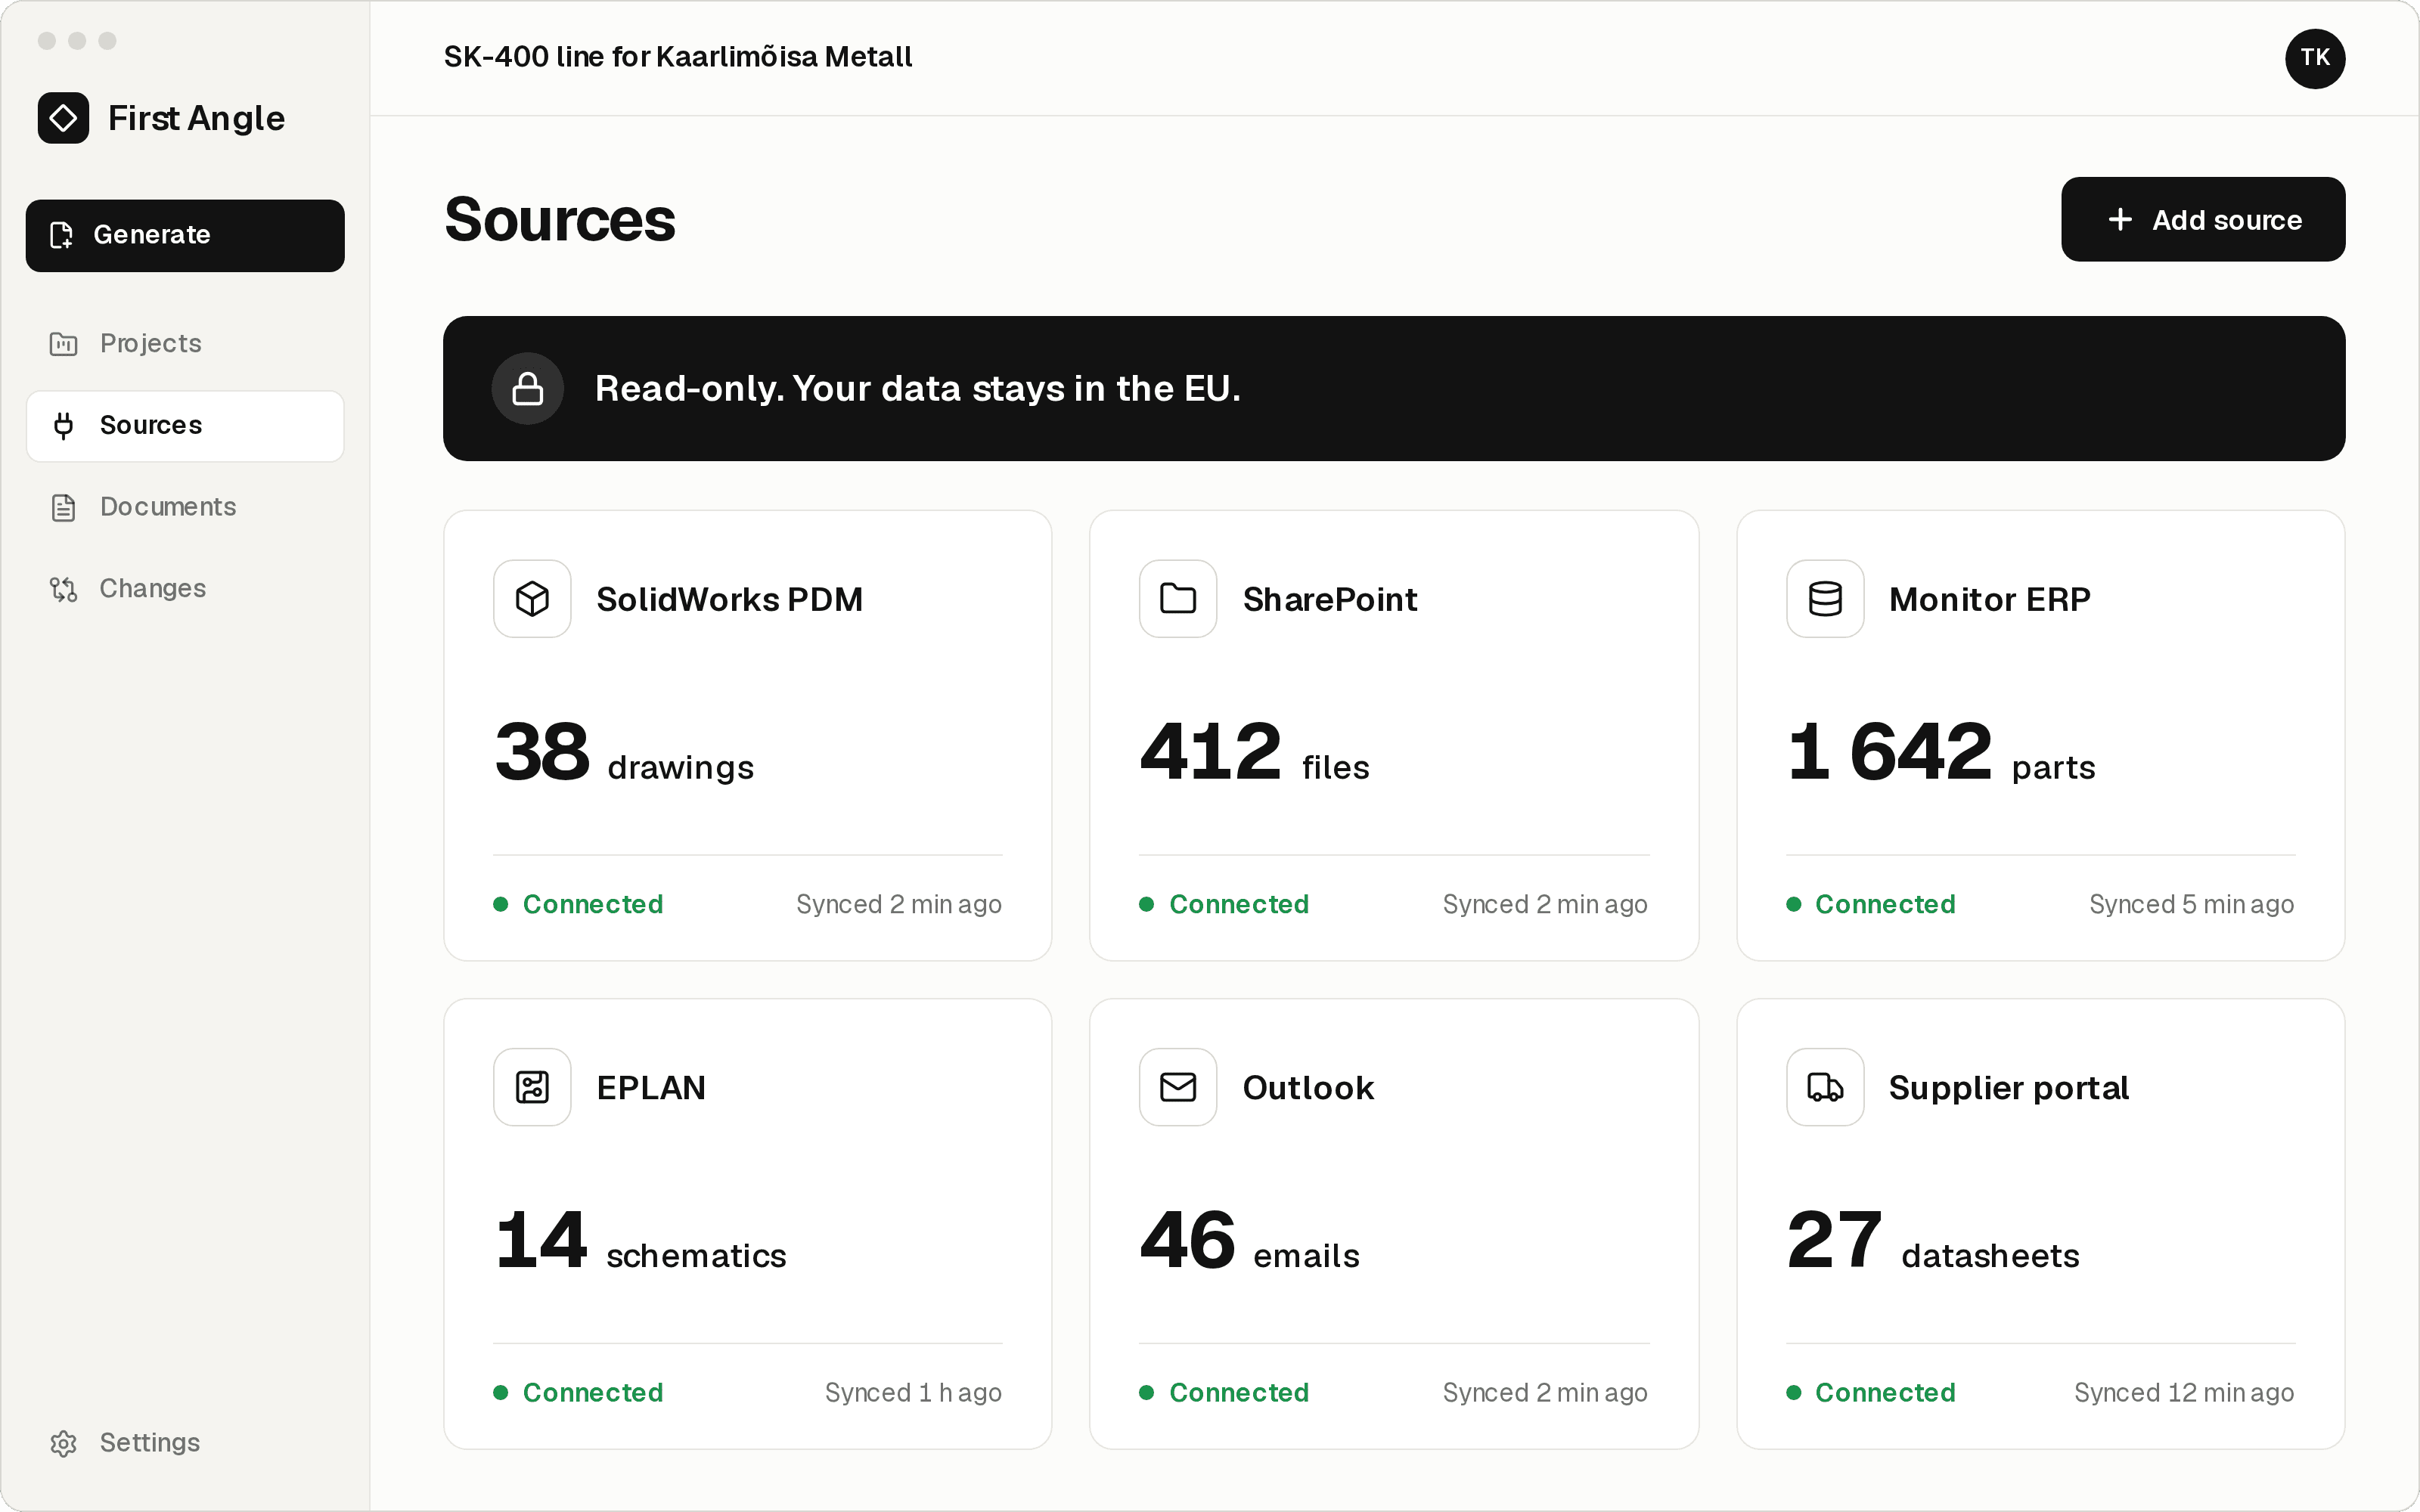This screenshot has width=2420, height=1512.
Task: Open Projects in the sidebar
Action: [x=185, y=344]
